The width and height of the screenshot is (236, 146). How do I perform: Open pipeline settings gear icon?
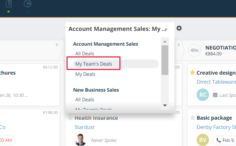coord(179,28)
